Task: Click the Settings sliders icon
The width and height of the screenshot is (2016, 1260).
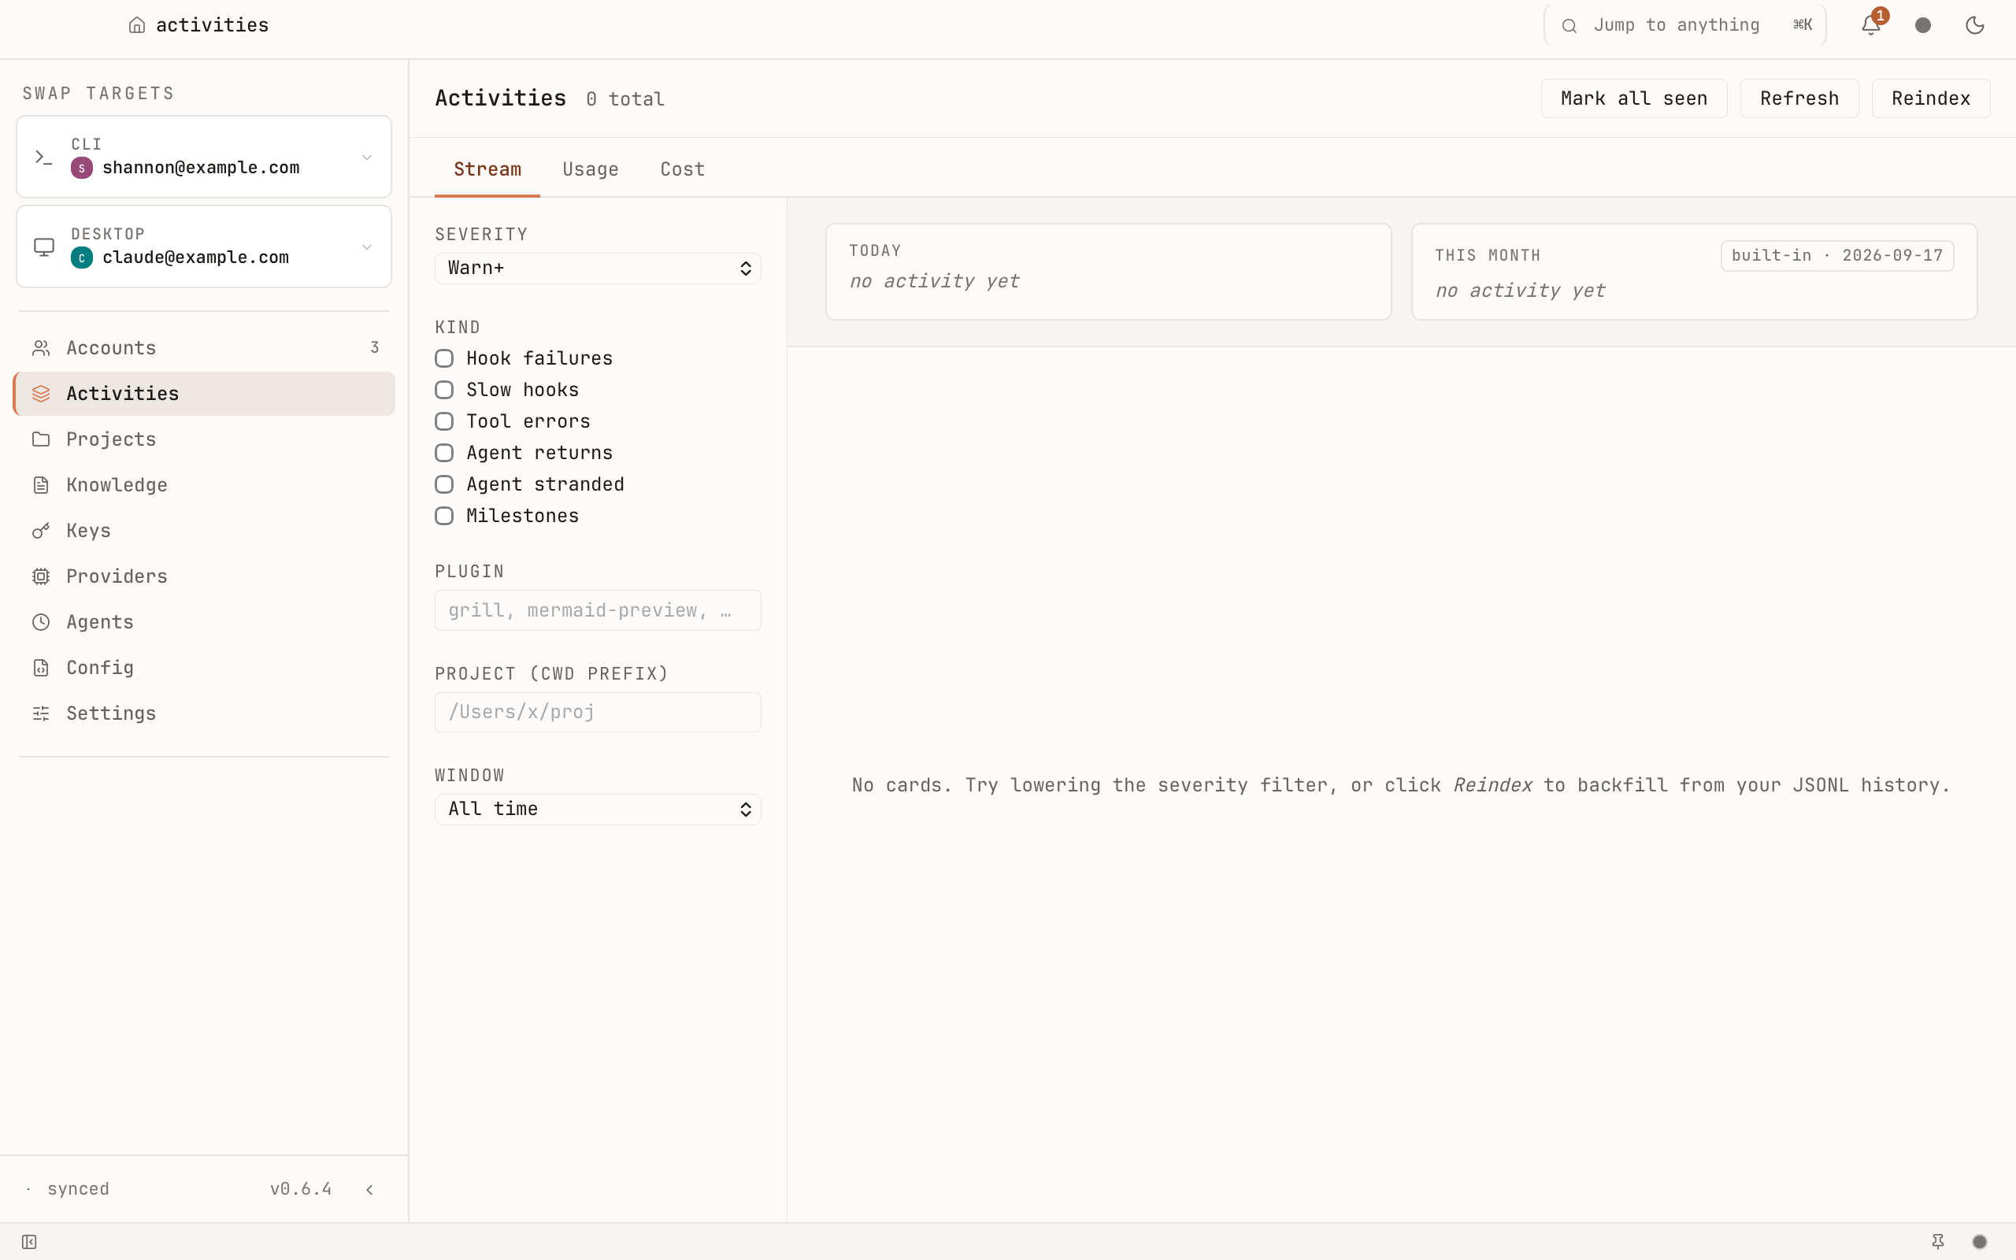Action: tap(41, 713)
